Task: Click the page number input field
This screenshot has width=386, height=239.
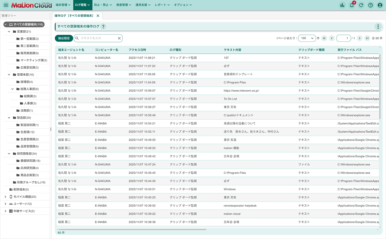Action: [x=343, y=38]
